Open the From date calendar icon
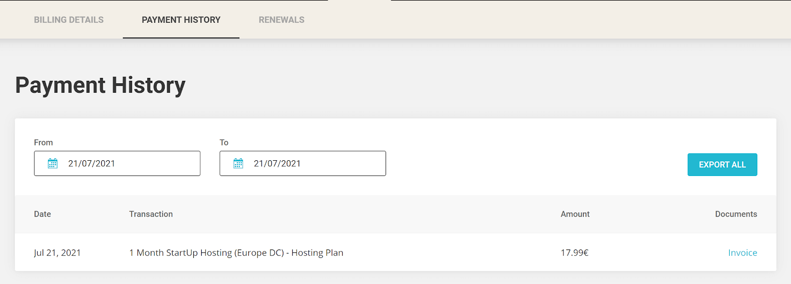This screenshot has height=284, width=791. point(52,164)
